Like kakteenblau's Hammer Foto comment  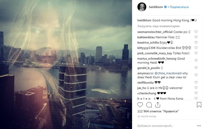point(196,37)
